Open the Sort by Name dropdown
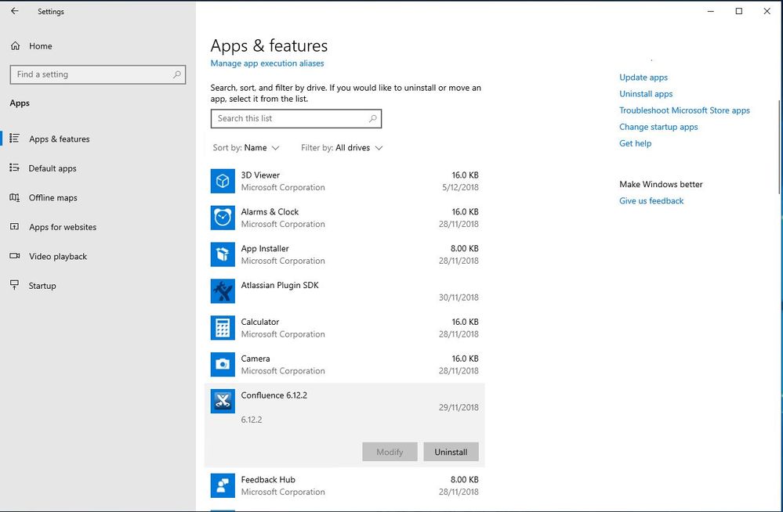This screenshot has height=512, width=783. [246, 148]
